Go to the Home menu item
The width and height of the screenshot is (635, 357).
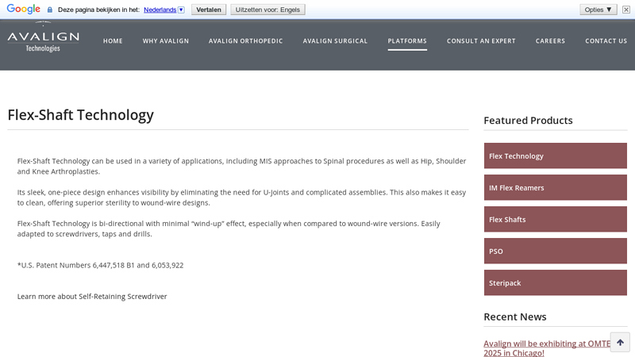pyautogui.click(x=113, y=41)
